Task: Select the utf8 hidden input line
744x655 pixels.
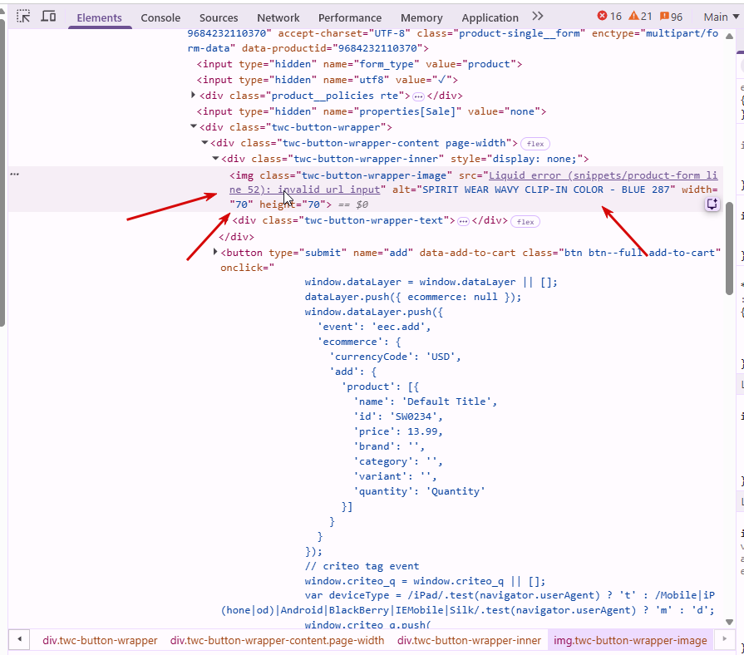Action: pyautogui.click(x=328, y=80)
